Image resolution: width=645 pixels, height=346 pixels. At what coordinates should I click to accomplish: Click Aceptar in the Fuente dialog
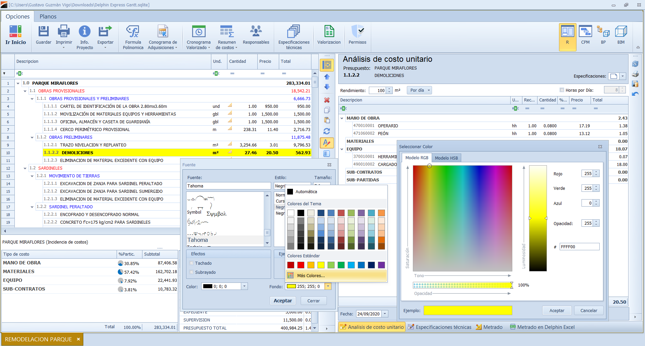(283, 301)
